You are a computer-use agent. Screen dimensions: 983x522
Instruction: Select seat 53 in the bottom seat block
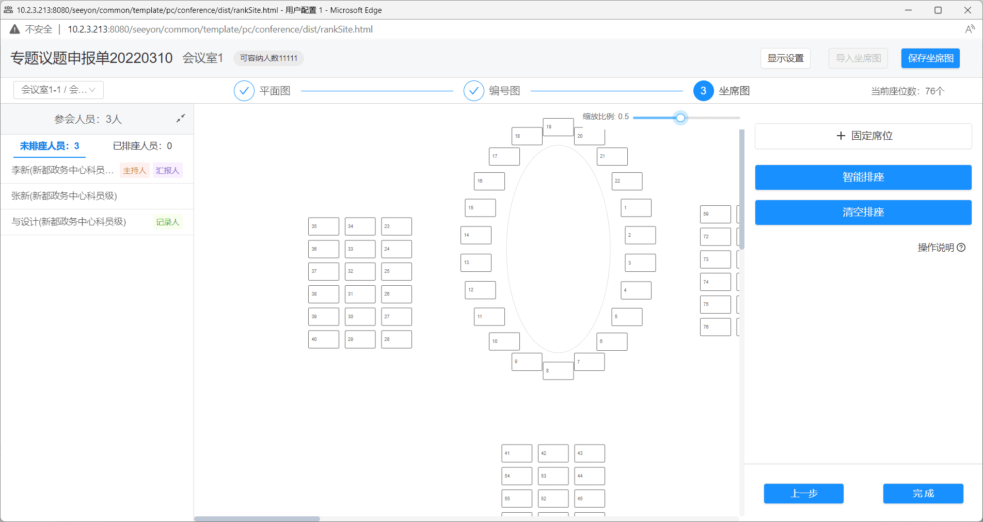(x=553, y=476)
